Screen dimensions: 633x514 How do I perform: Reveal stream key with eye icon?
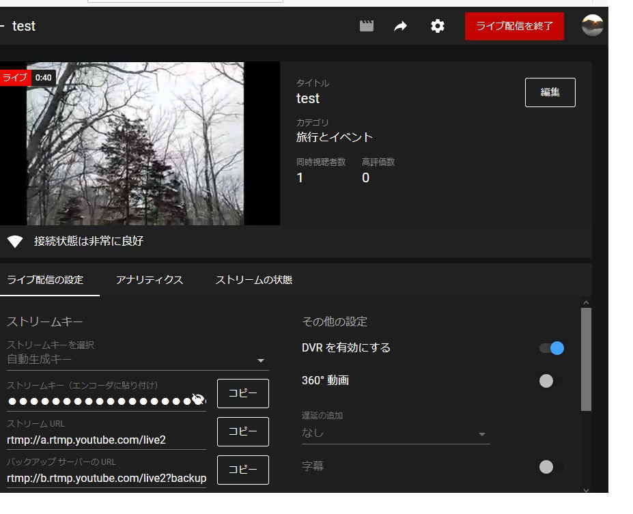point(198,399)
